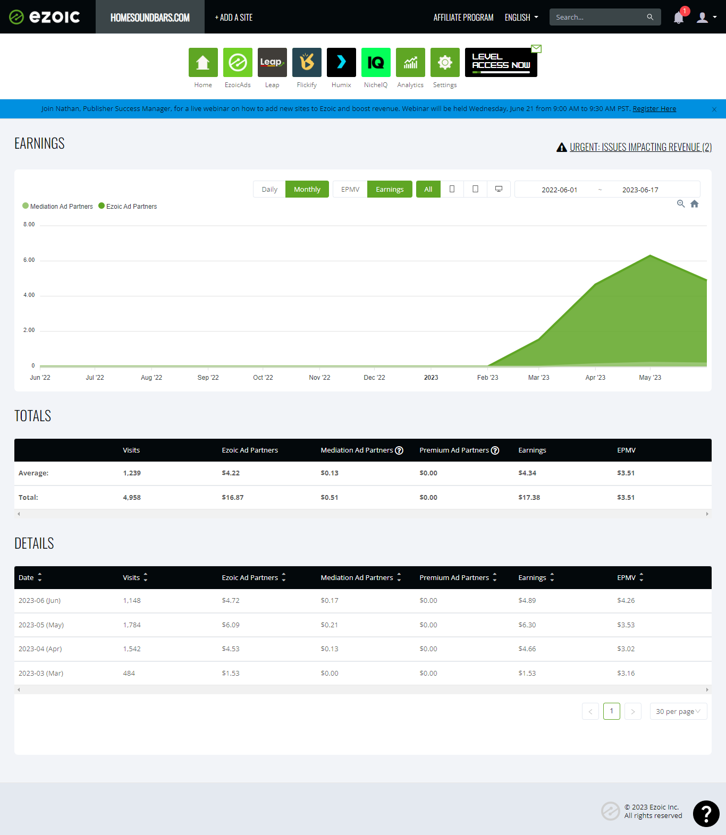Open the Home dashboard icon
This screenshot has width=726, height=835.
coord(203,62)
